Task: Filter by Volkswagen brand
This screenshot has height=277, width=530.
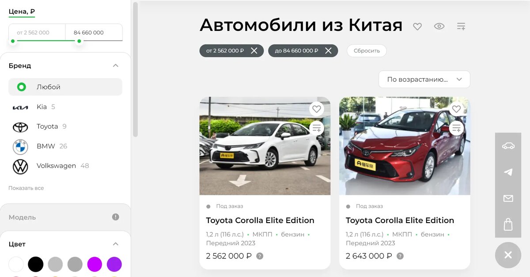Action: 65,166
